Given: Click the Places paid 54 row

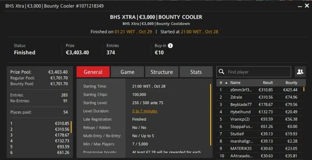Looking at the screenshot, I should [x=39, y=112].
